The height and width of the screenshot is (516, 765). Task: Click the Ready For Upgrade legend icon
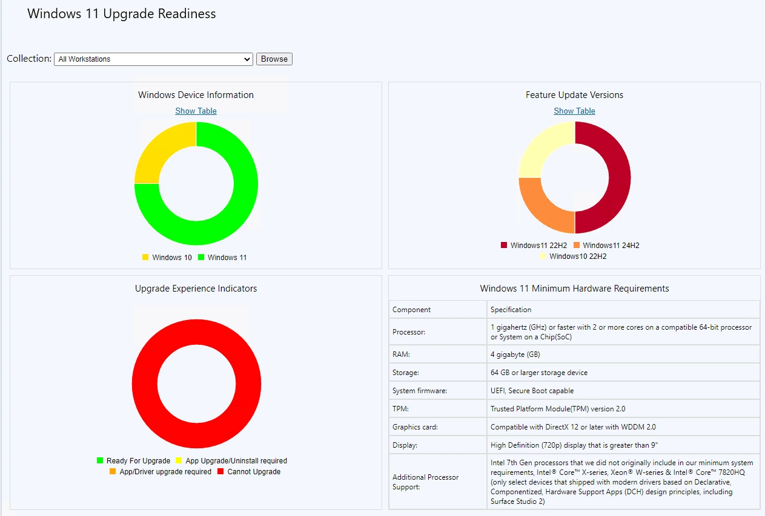[x=101, y=460]
